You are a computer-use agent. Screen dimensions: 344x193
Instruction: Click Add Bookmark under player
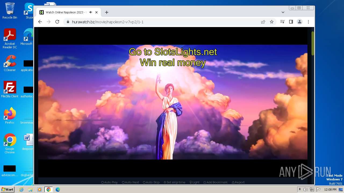216,182
